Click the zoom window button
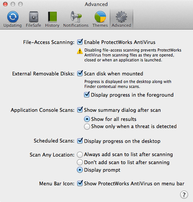 point(20,4)
